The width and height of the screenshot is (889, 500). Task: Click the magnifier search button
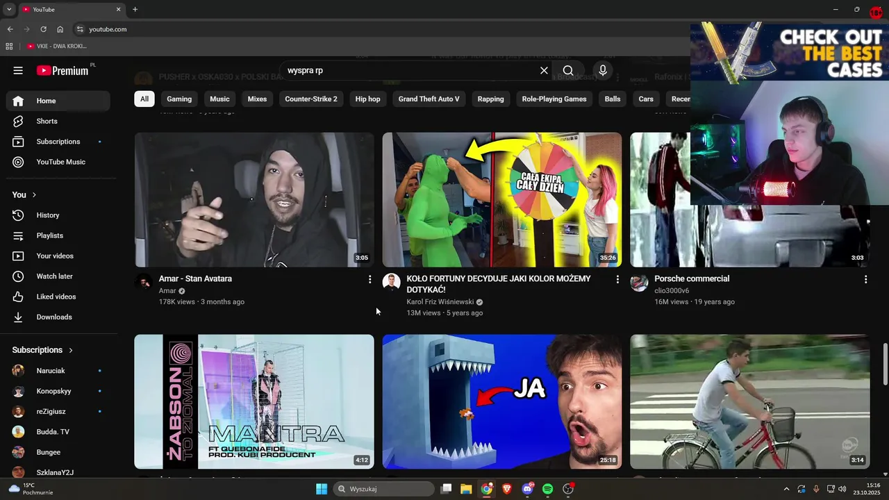[x=568, y=70]
